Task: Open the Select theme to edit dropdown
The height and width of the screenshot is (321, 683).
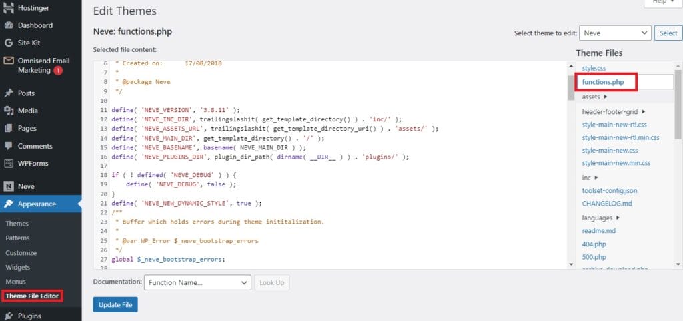Action: pyautogui.click(x=615, y=33)
